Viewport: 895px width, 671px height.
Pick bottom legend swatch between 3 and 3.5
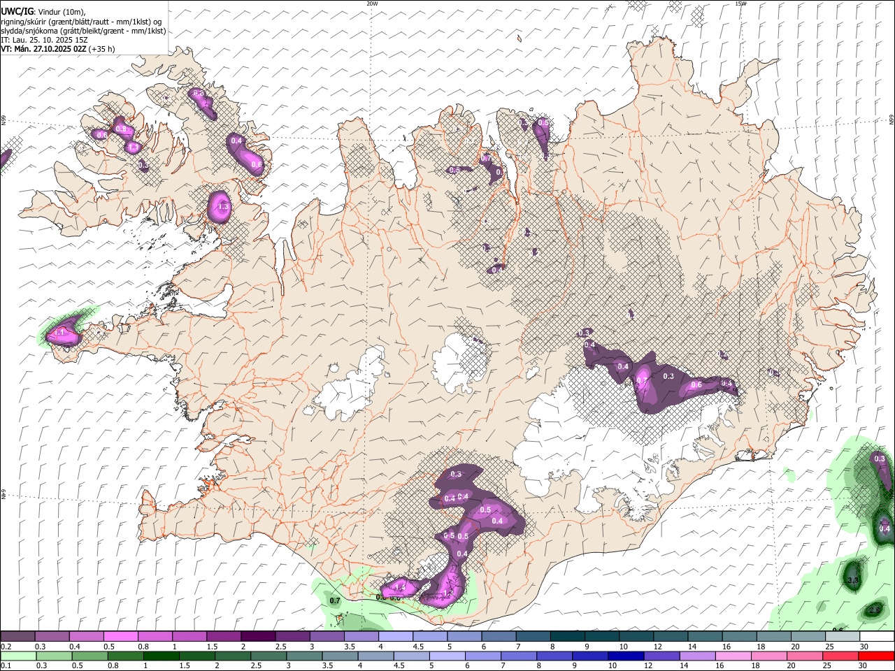304,656
